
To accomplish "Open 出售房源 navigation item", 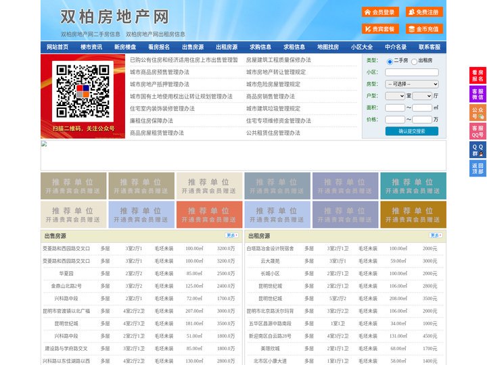I will click(x=193, y=47).
